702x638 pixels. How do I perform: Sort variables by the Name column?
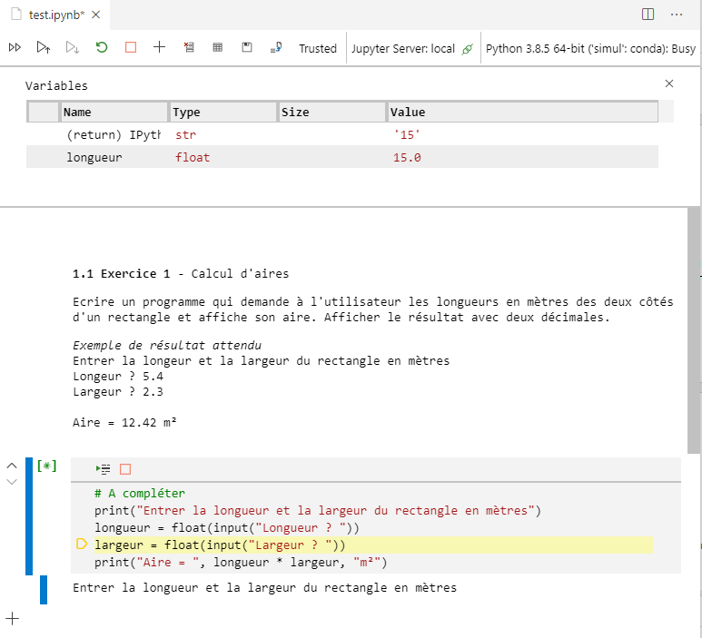click(x=114, y=113)
